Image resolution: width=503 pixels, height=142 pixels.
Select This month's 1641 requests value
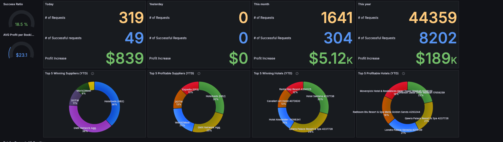pos(337,18)
